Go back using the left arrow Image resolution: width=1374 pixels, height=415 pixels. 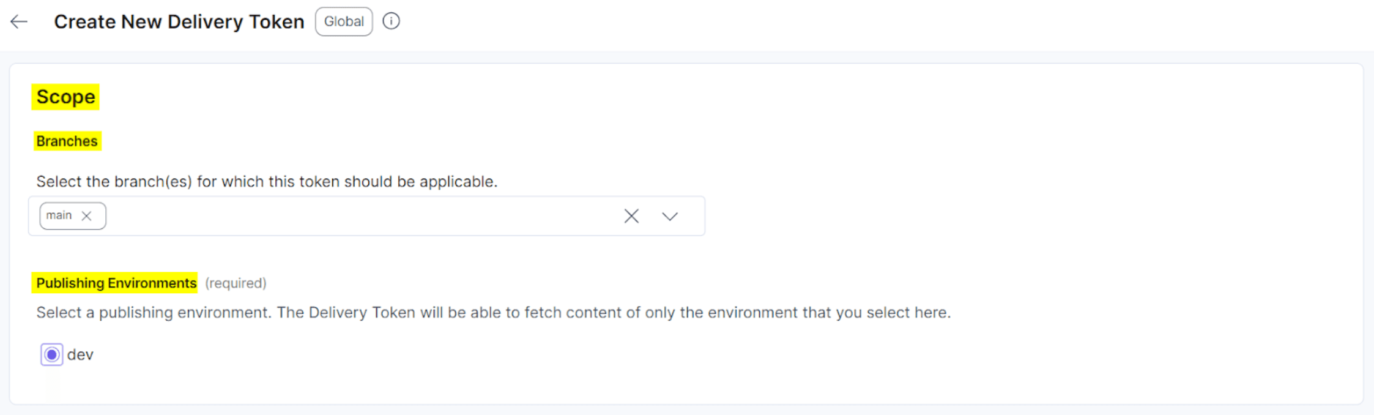coord(19,22)
